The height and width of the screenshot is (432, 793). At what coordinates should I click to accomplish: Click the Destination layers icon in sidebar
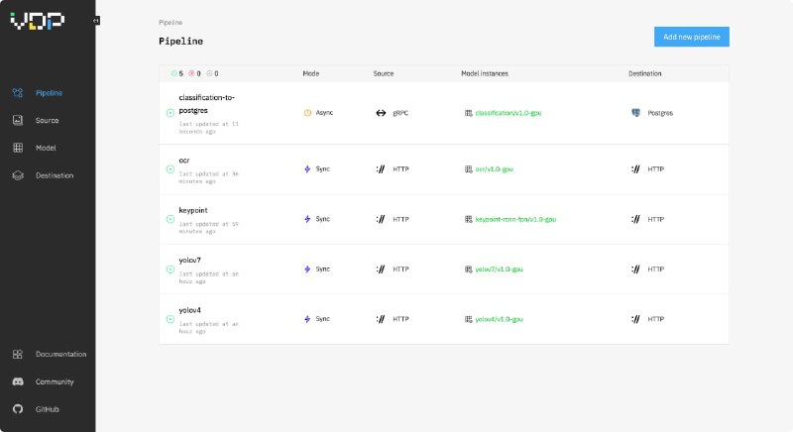pyautogui.click(x=18, y=175)
